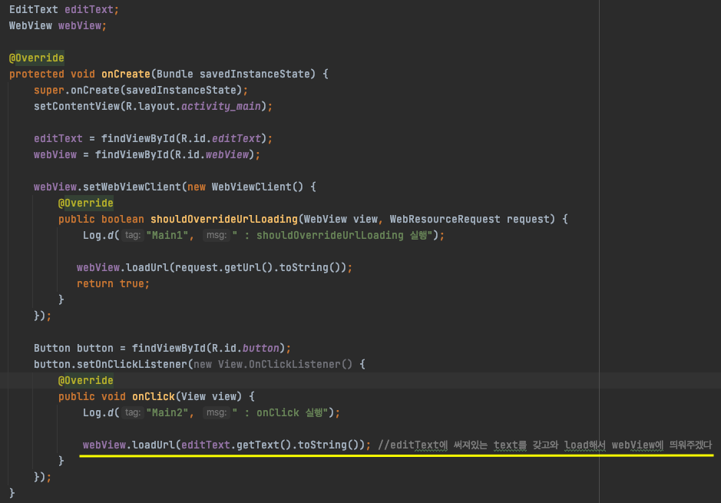
Task: Click the "Main1" tag string
Action: 167,236
